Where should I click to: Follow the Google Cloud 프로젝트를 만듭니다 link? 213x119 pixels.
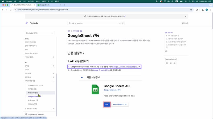[x=126, y=67]
